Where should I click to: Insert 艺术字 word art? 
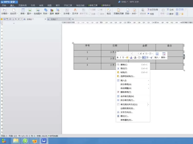(75, 12)
